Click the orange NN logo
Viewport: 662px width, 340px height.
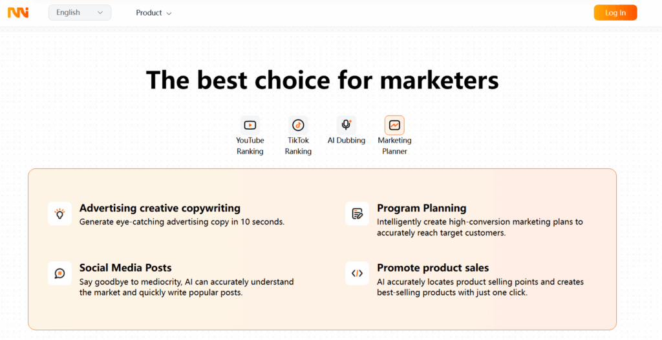coord(18,13)
